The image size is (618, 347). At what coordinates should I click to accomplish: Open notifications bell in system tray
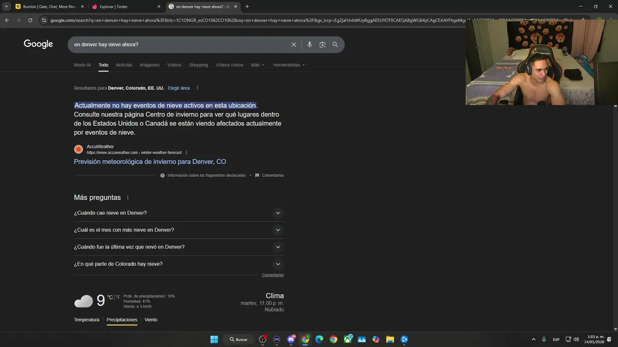click(609, 339)
